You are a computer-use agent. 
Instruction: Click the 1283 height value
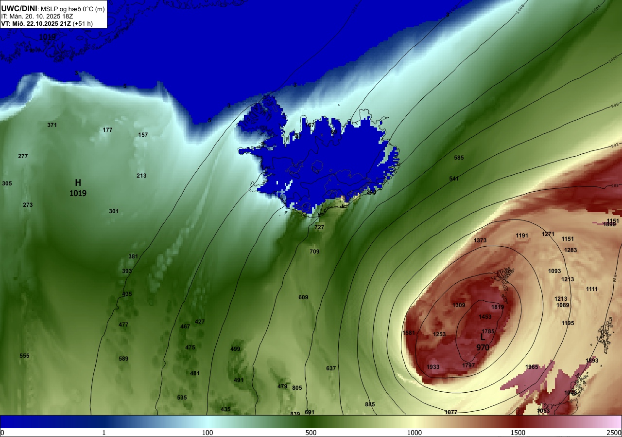click(x=570, y=250)
